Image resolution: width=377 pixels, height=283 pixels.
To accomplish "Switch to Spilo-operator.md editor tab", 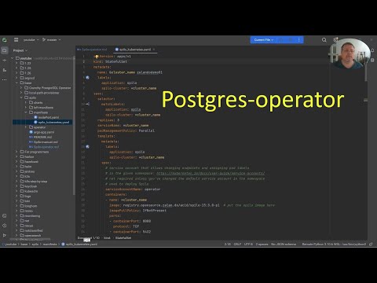I will pos(92,50).
